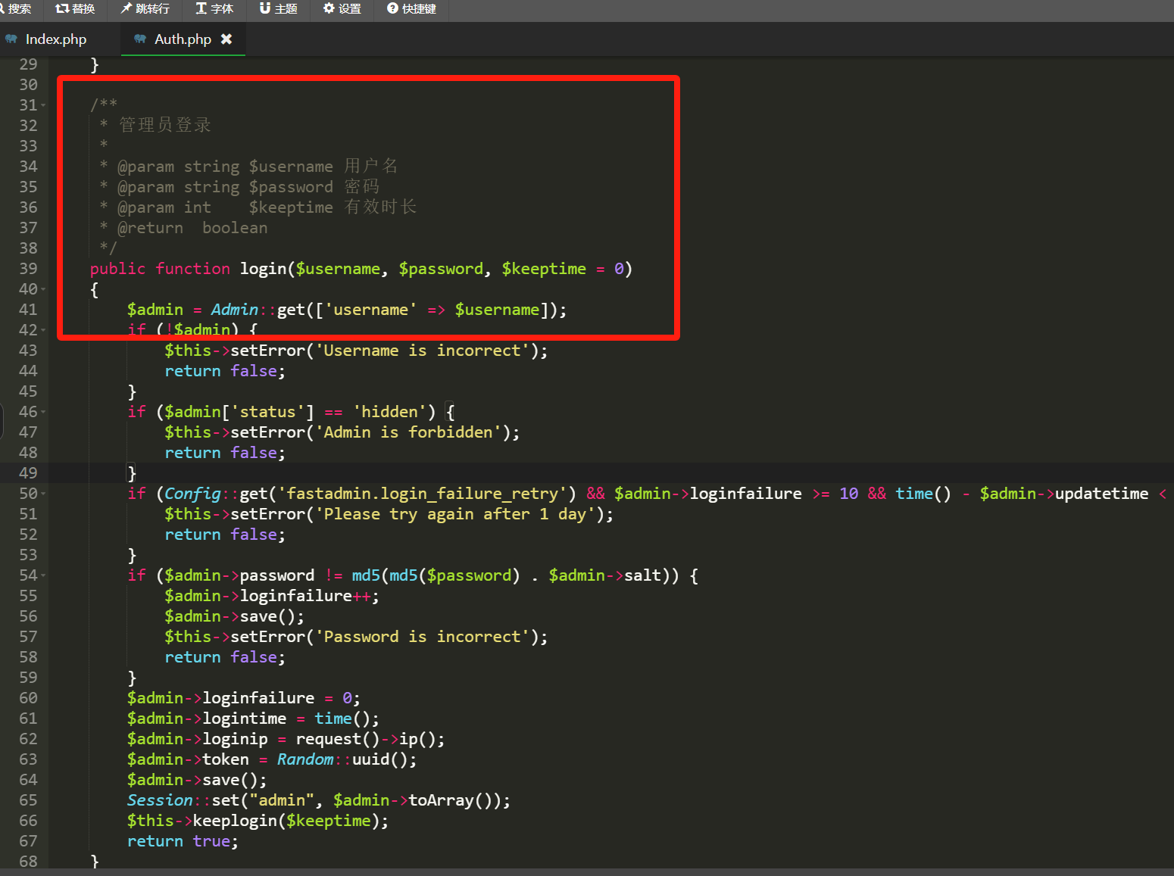Click the closing brace on line 49
Screen dimensions: 1174x876
[x=132, y=473]
